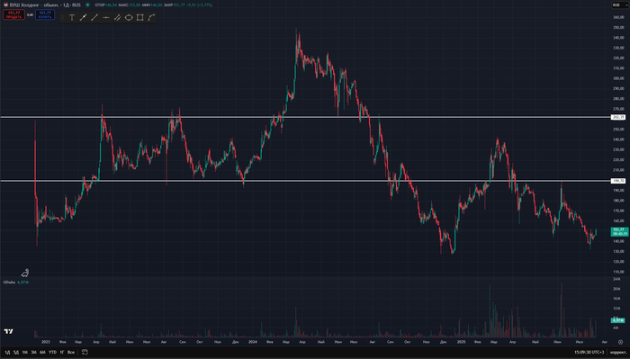Click the replay bird icon above volume

click(25, 273)
